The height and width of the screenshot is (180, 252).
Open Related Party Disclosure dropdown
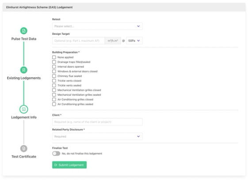click(97, 136)
